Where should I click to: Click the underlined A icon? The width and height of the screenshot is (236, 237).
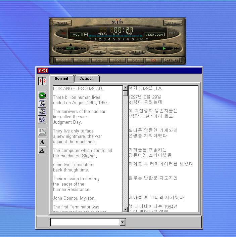point(42,150)
